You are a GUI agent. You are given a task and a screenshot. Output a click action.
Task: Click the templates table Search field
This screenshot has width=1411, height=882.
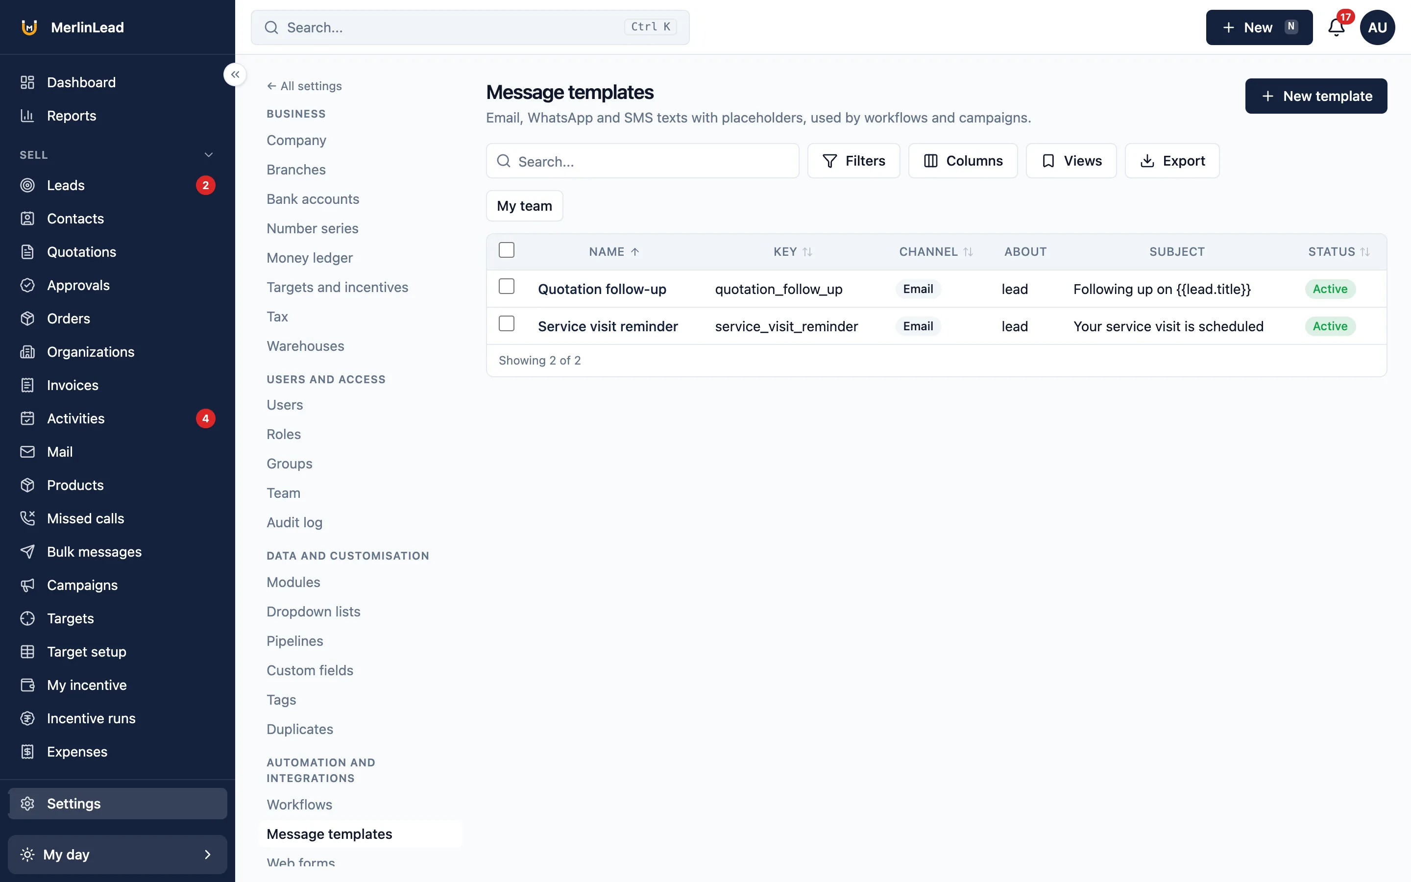pyautogui.click(x=642, y=161)
